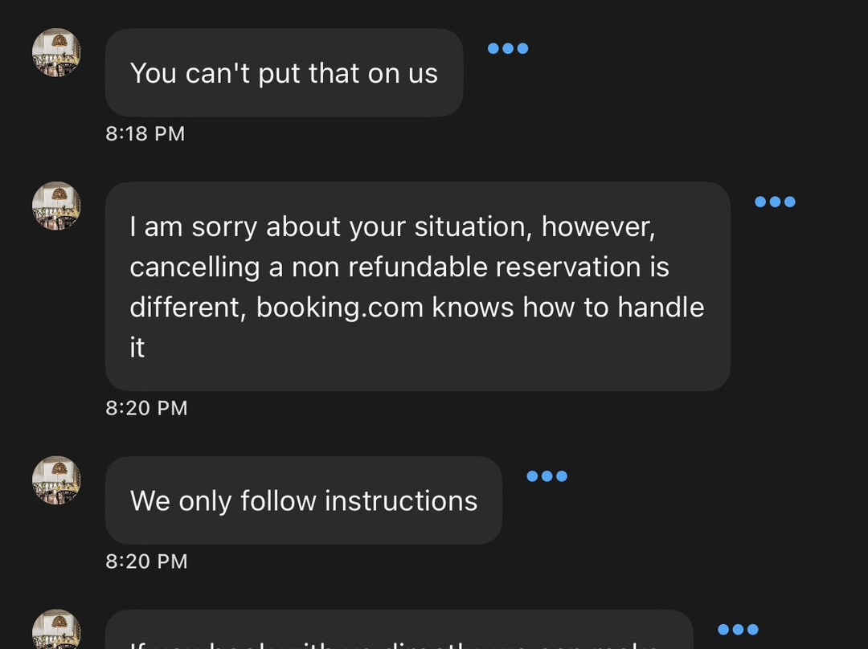Open options dots beside 'You can't put that on us'
Screen dimensions: 868x649
pyautogui.click(x=508, y=49)
